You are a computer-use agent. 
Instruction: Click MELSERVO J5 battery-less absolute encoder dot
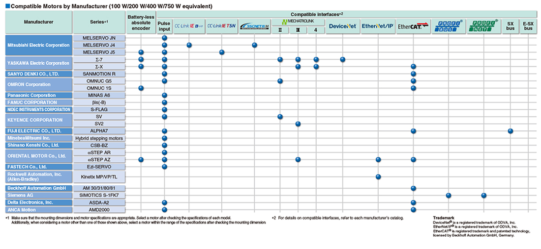coord(141,52)
